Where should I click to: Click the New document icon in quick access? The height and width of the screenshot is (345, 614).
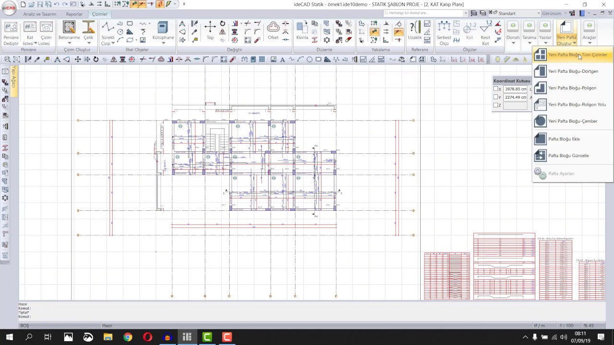(23, 4)
